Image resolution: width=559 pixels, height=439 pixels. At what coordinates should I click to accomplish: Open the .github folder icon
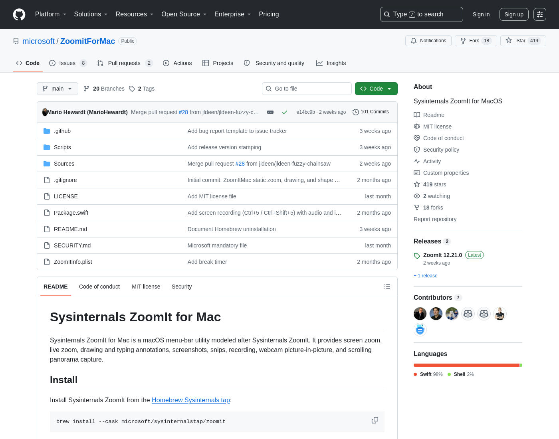[x=47, y=131]
